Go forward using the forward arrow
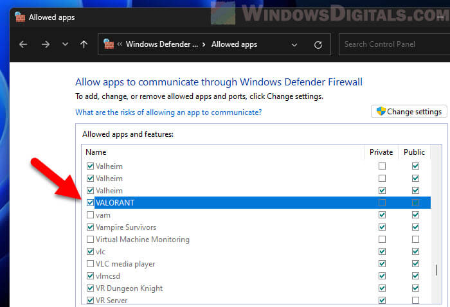Viewport: 450px width, 307px height. tap(46, 44)
